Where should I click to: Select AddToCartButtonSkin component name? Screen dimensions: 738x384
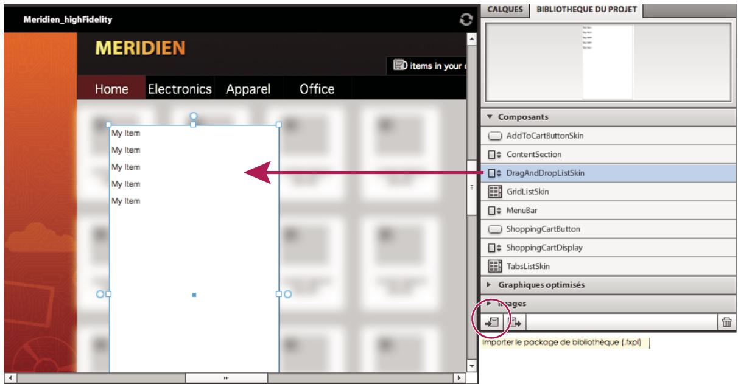[x=545, y=136]
